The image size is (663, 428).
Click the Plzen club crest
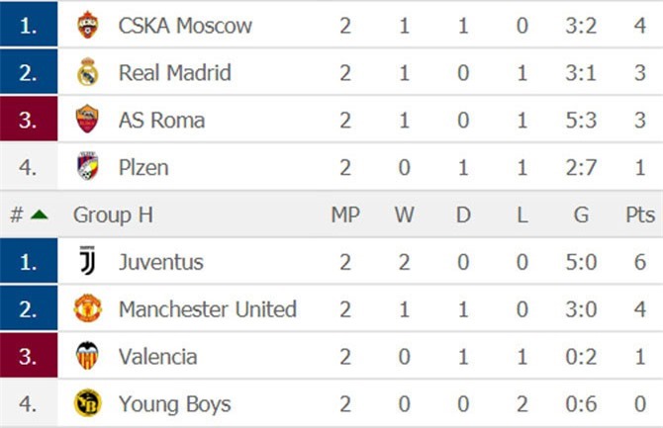(x=87, y=166)
